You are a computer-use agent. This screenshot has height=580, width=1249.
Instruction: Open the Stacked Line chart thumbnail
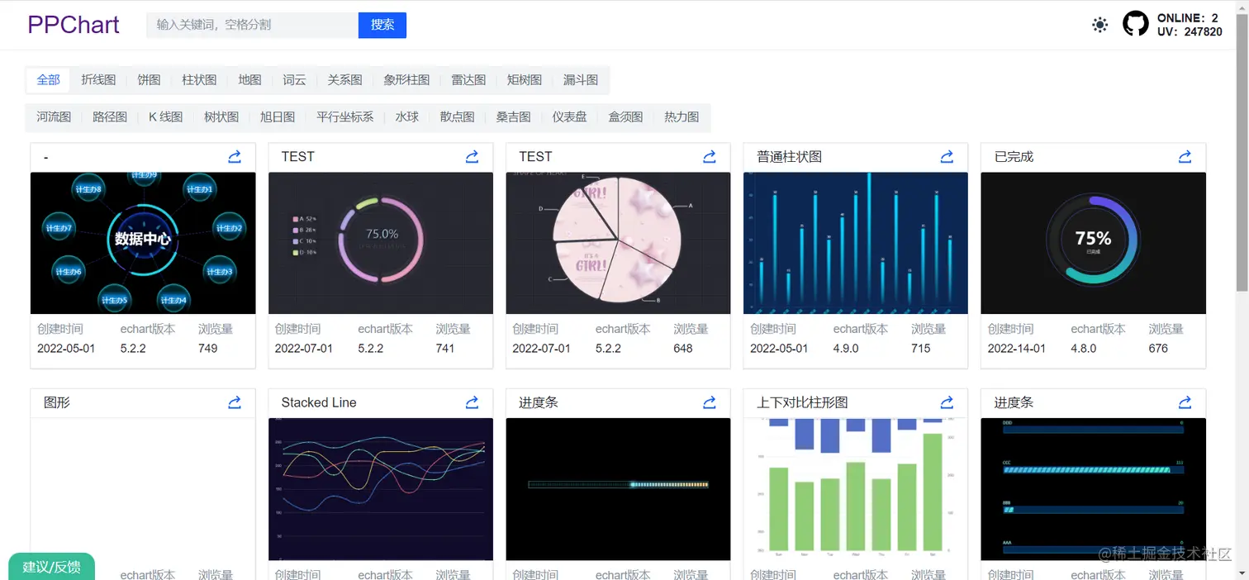381,489
